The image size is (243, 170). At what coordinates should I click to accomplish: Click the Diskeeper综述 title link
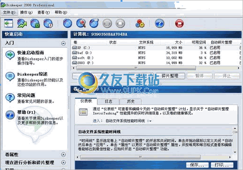pos(32,74)
